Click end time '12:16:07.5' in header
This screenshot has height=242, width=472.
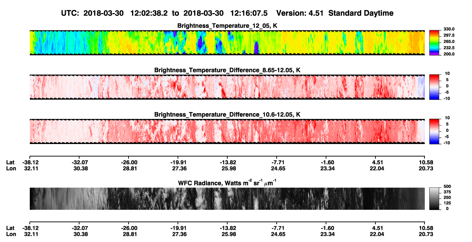249,13
